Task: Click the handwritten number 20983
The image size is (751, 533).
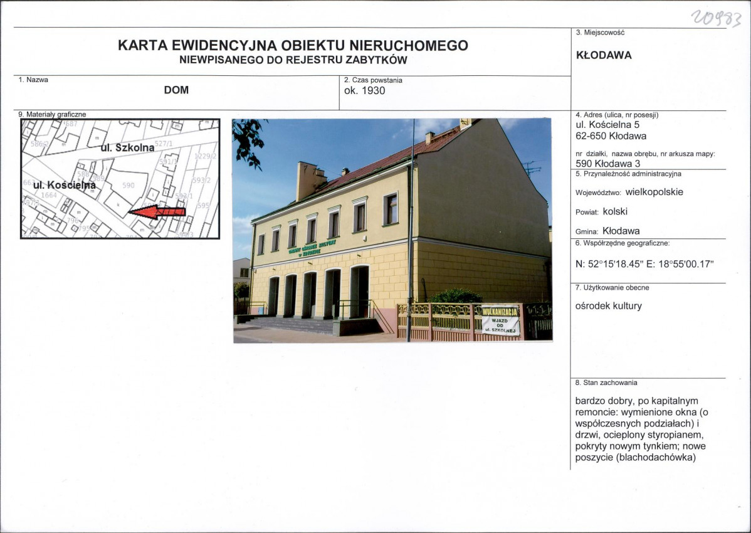Action: 715,19
